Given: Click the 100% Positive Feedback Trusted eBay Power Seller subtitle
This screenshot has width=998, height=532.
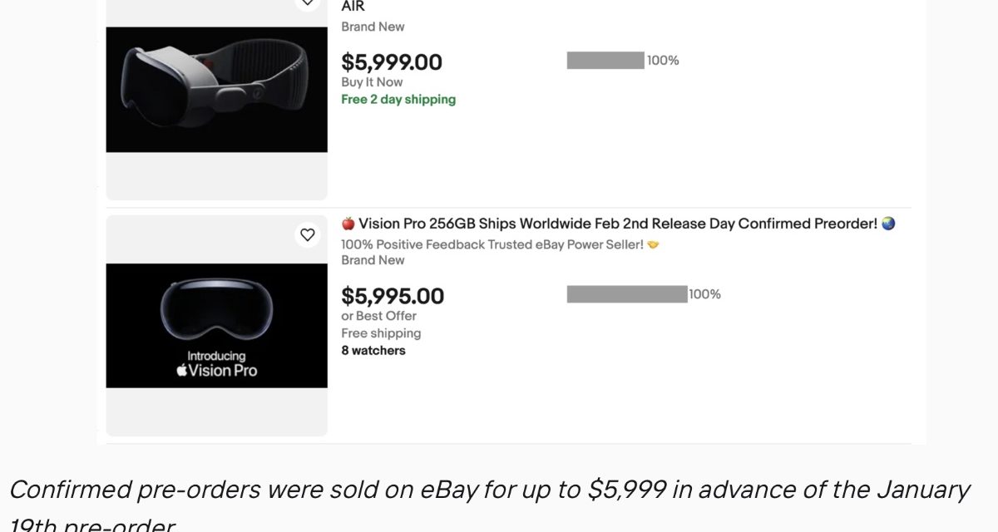Looking at the screenshot, I should coord(492,244).
